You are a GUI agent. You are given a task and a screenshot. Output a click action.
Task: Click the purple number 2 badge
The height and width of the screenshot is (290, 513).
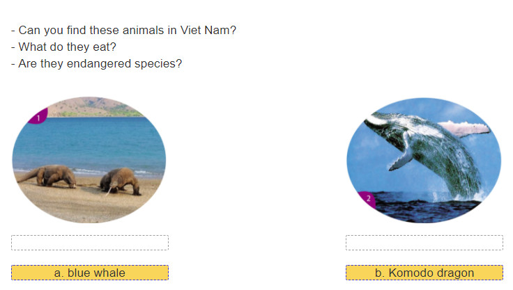pyautogui.click(x=368, y=199)
